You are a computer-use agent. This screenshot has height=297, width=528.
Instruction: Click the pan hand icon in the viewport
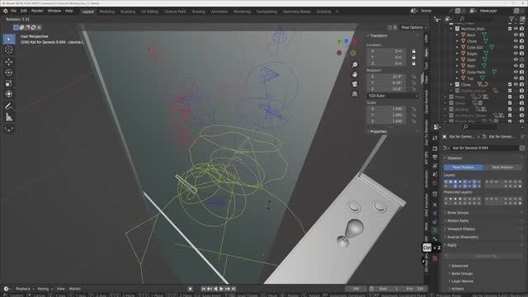tap(355, 74)
